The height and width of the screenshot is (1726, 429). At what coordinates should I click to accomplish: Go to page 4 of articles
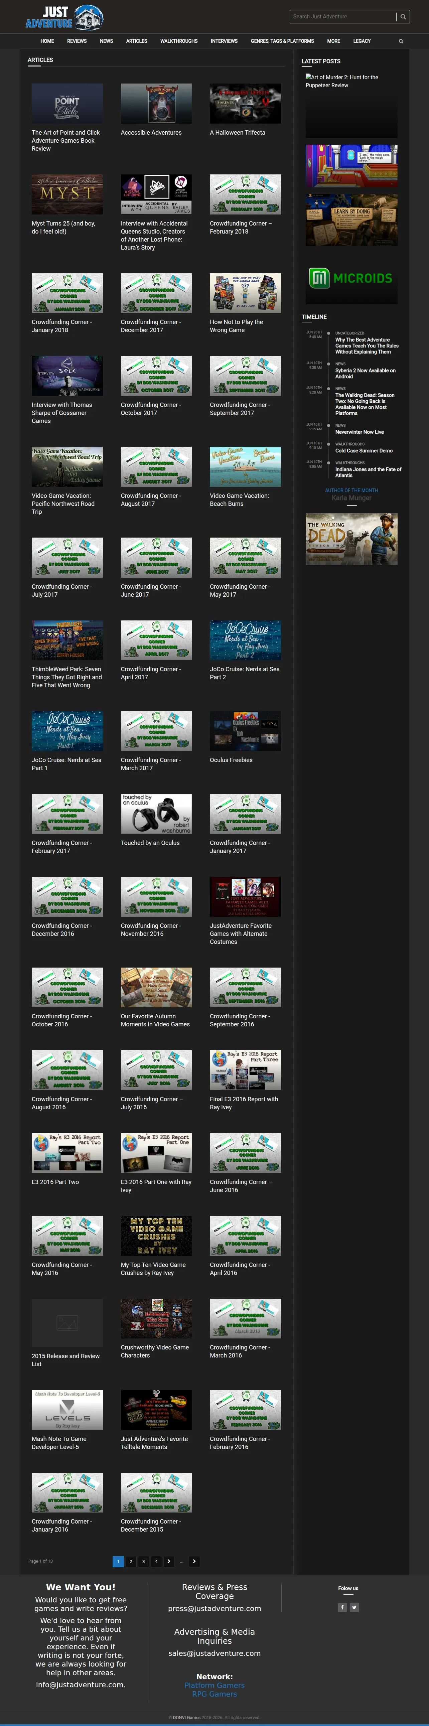[156, 1561]
